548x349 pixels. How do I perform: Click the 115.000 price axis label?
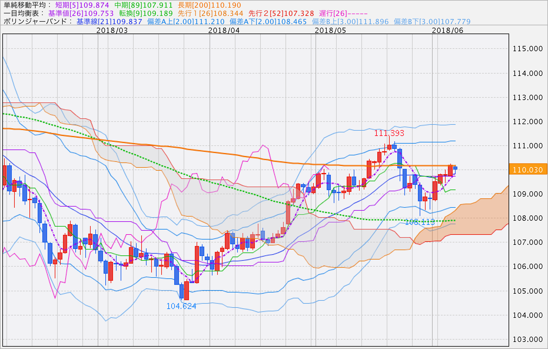pyautogui.click(x=528, y=49)
